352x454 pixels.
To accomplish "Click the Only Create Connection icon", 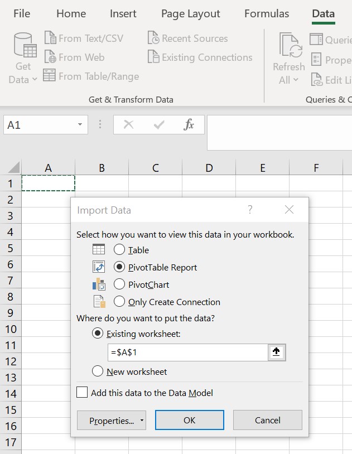I will point(99,301).
